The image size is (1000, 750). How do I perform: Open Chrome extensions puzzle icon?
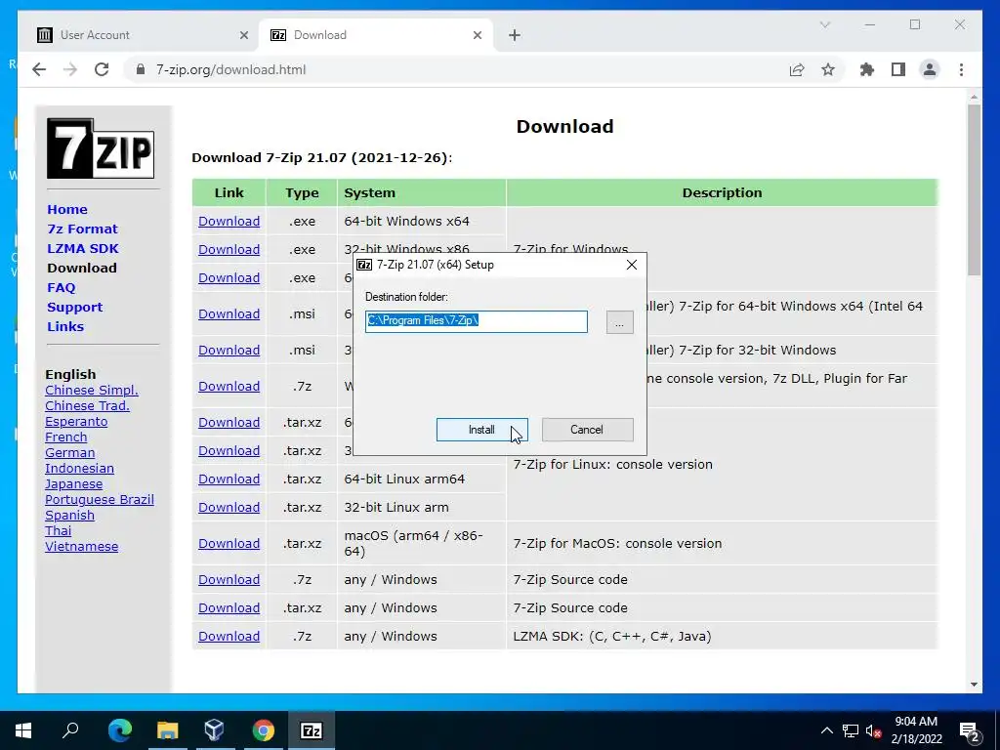click(x=867, y=69)
